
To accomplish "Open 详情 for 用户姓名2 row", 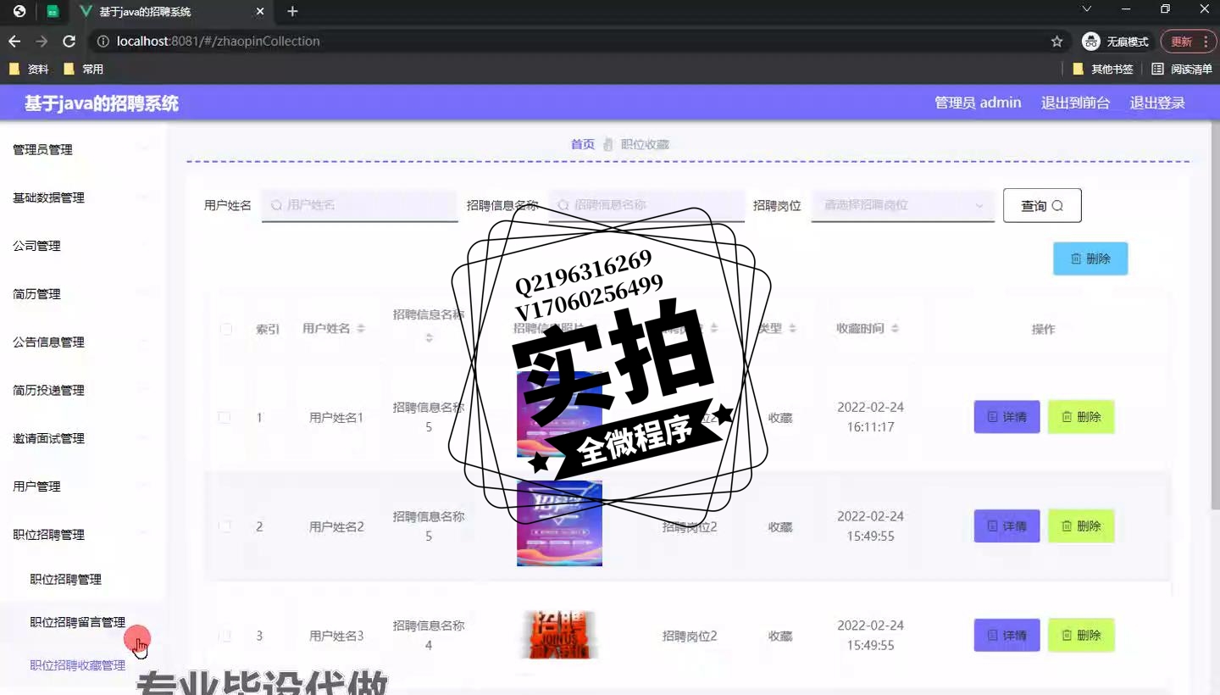I will pyautogui.click(x=1006, y=526).
